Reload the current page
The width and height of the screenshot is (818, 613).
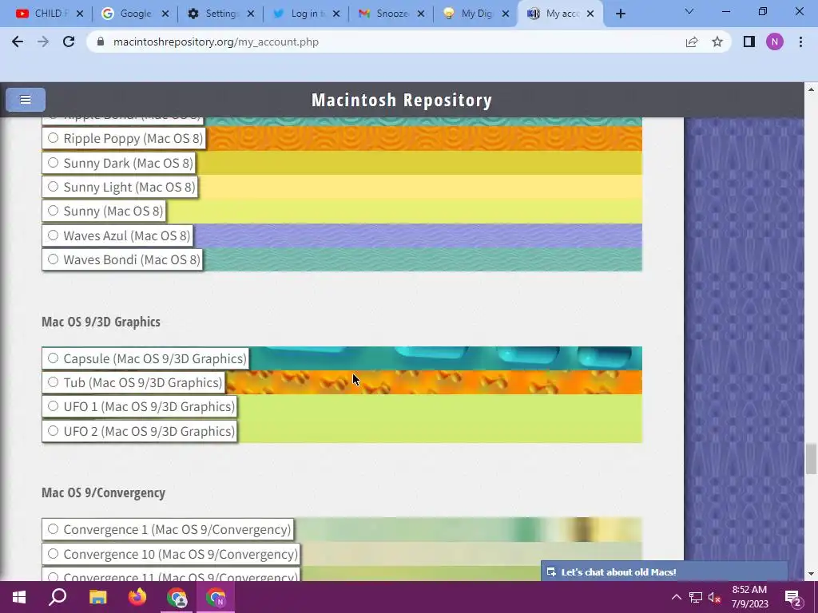tap(69, 42)
